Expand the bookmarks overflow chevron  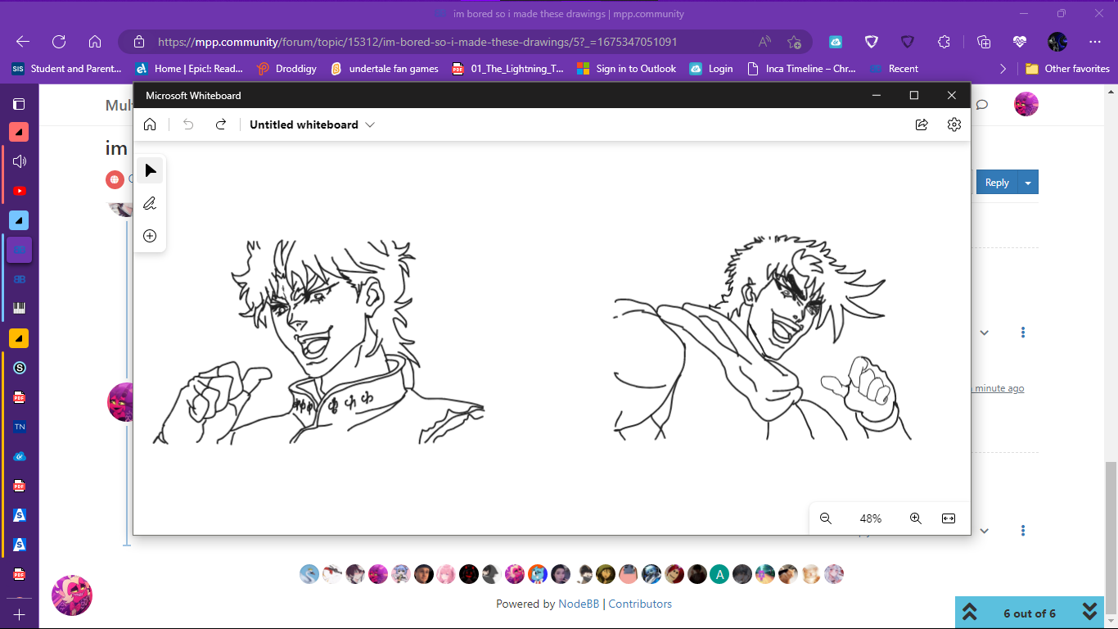1003,69
